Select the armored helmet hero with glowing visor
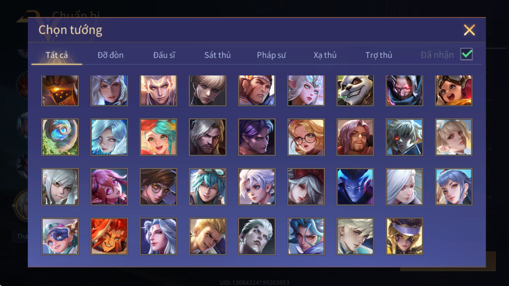 tap(60, 91)
